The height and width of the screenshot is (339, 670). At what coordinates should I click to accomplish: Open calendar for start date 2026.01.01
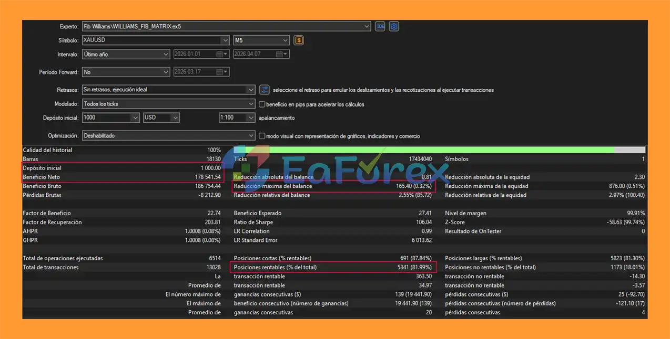226,54
